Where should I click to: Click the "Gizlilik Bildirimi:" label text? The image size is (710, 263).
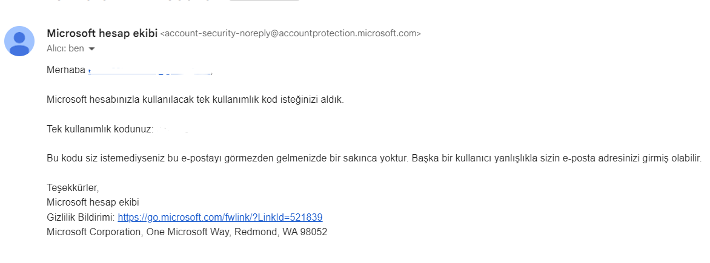[x=81, y=218]
